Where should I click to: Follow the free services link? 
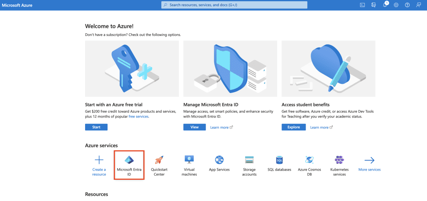click(x=138, y=117)
